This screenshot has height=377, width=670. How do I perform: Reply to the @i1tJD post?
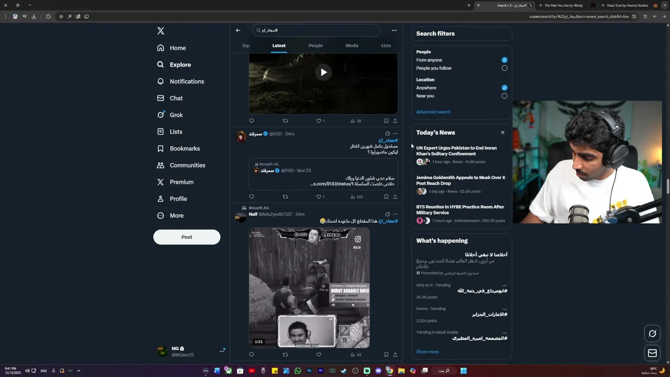pos(251,197)
